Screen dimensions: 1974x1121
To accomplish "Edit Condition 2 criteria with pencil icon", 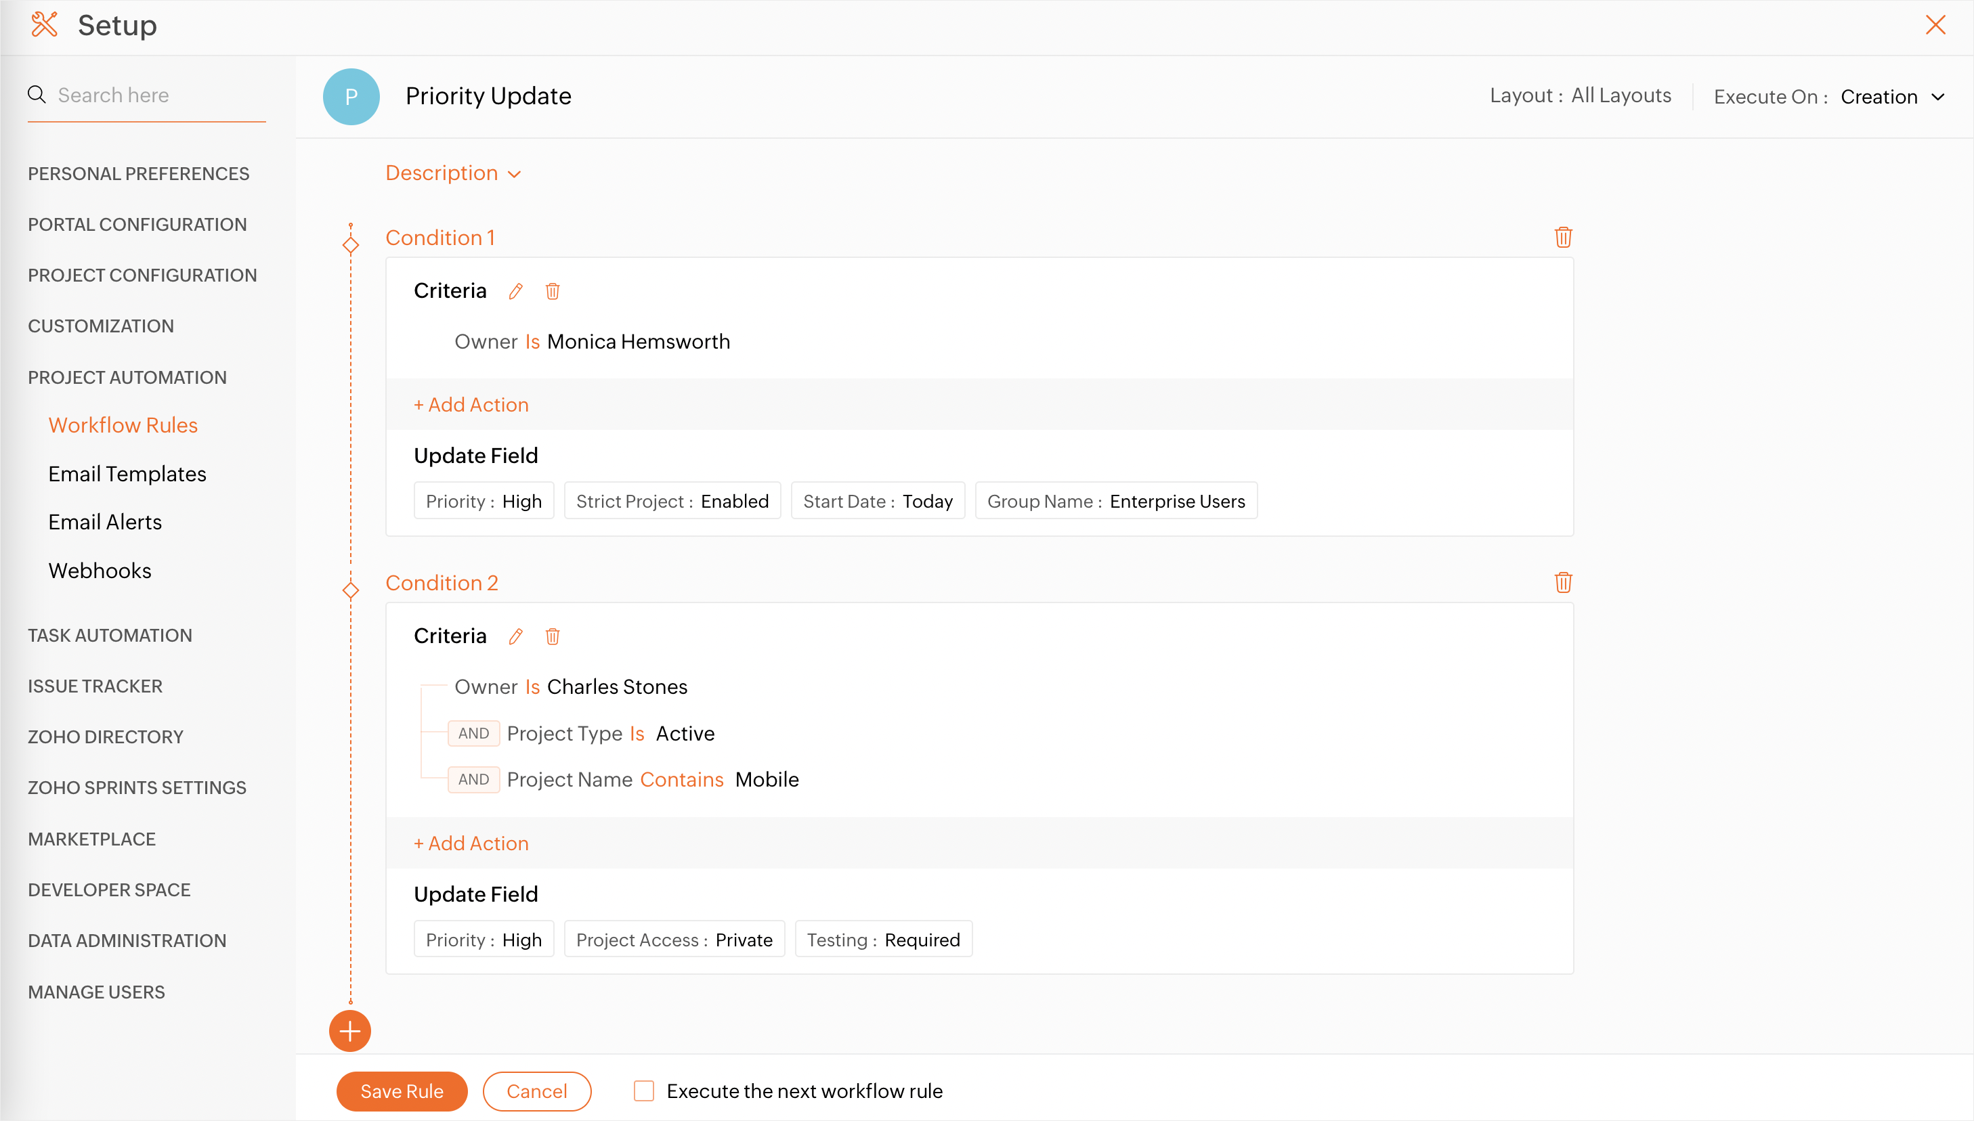I will click(x=515, y=637).
